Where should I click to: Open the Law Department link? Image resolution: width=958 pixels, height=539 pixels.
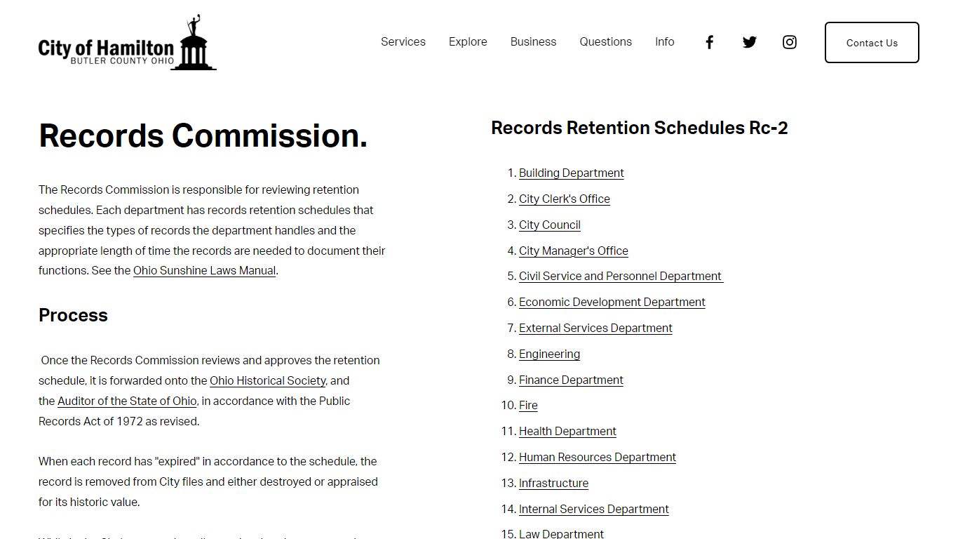pyautogui.click(x=561, y=533)
